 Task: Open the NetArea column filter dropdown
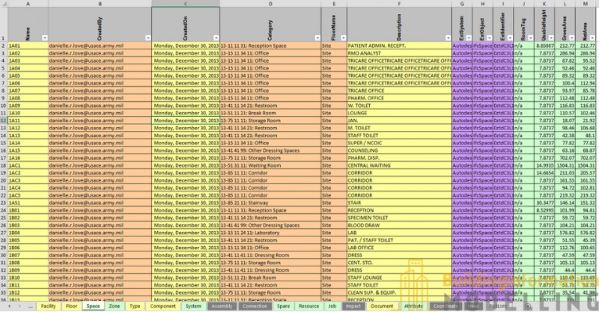point(592,38)
